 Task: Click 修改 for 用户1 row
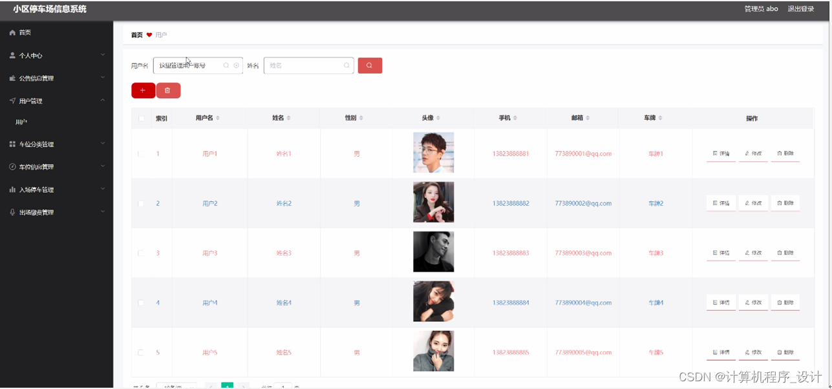753,154
